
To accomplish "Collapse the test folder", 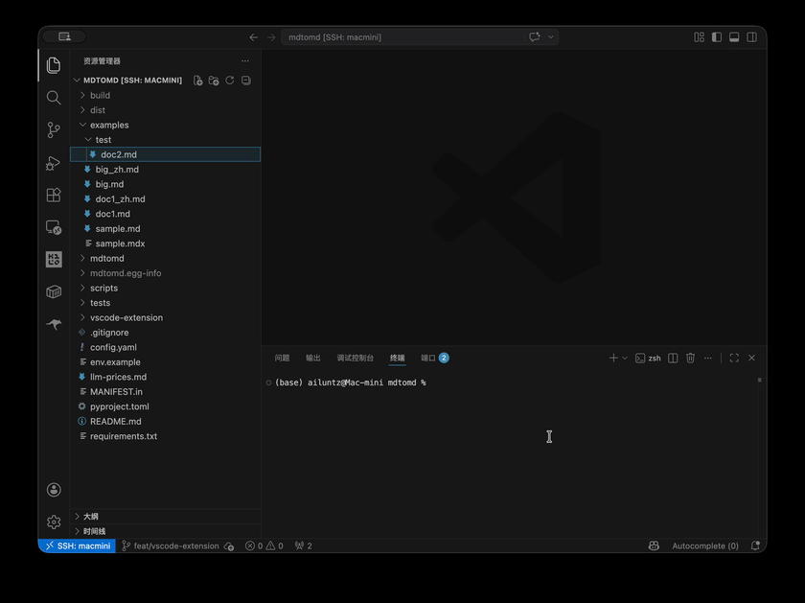I will [165, 140].
